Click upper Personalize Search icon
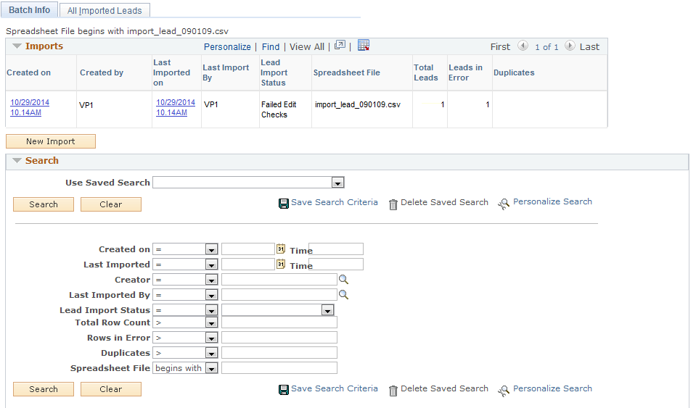This screenshot has width=696, height=408. point(504,204)
